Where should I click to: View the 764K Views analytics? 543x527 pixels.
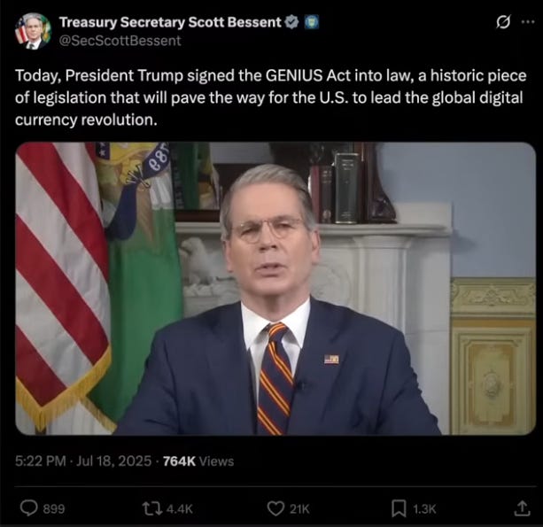pos(198,461)
